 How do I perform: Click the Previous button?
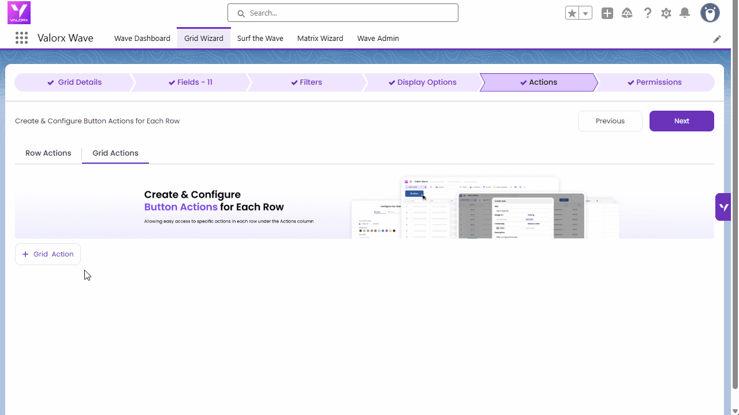(x=610, y=121)
